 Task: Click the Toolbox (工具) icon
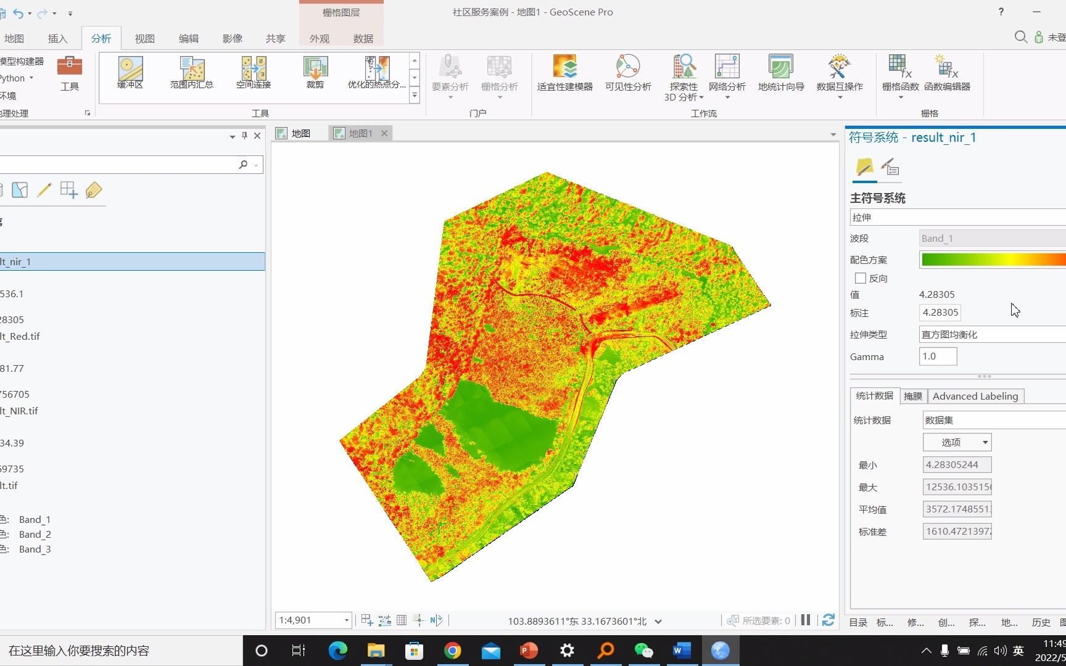coord(69,73)
